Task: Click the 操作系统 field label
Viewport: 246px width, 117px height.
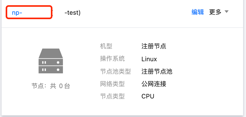Action: coord(112,59)
